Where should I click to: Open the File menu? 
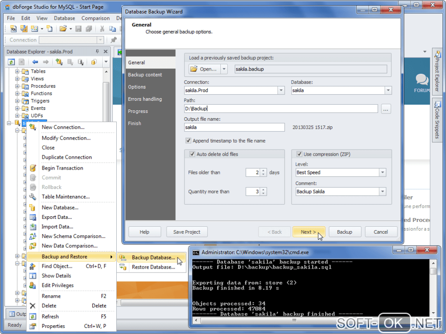tap(11, 18)
